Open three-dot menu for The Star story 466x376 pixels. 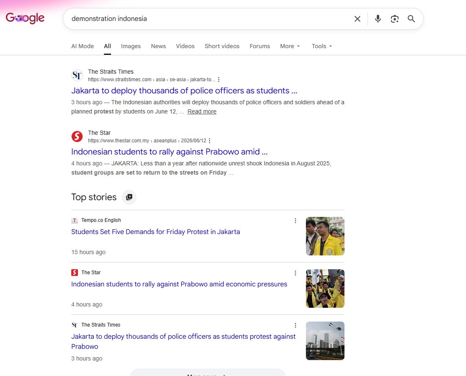pos(295,273)
